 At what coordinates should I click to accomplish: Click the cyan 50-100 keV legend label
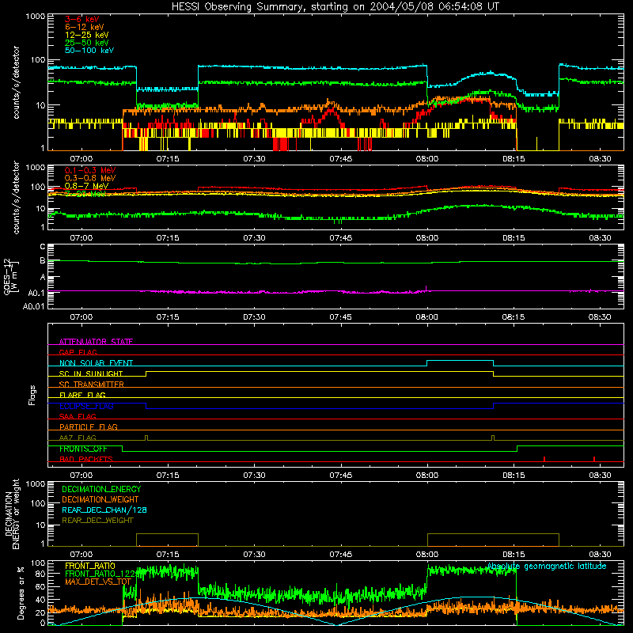(x=89, y=51)
